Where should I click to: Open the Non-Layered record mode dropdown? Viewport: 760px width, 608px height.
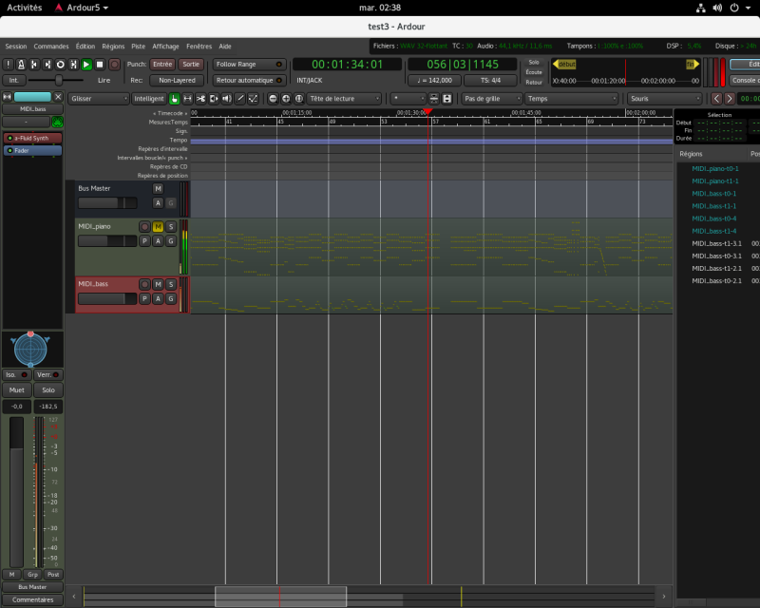point(177,81)
